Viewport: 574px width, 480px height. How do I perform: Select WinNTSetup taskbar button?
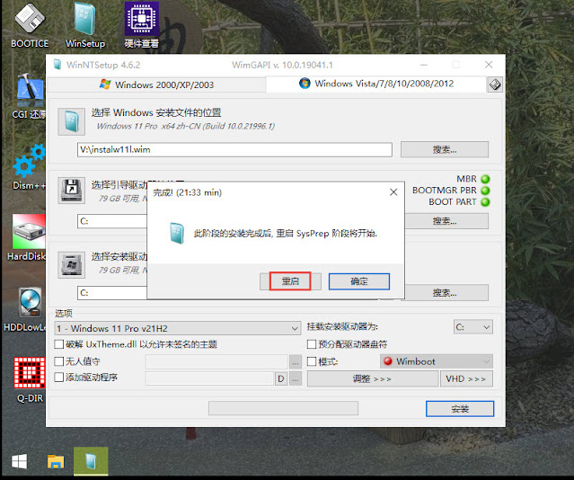pyautogui.click(x=91, y=461)
